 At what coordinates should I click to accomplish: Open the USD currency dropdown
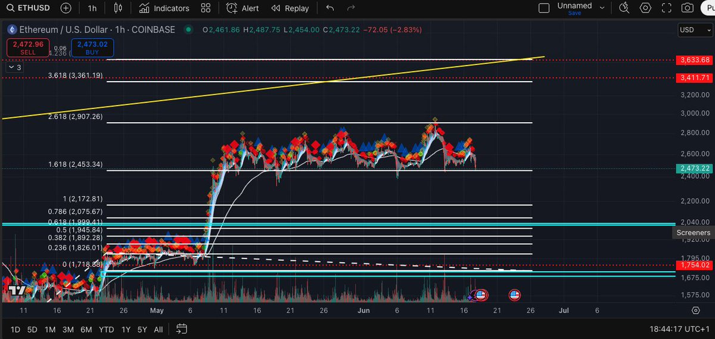coord(694,30)
